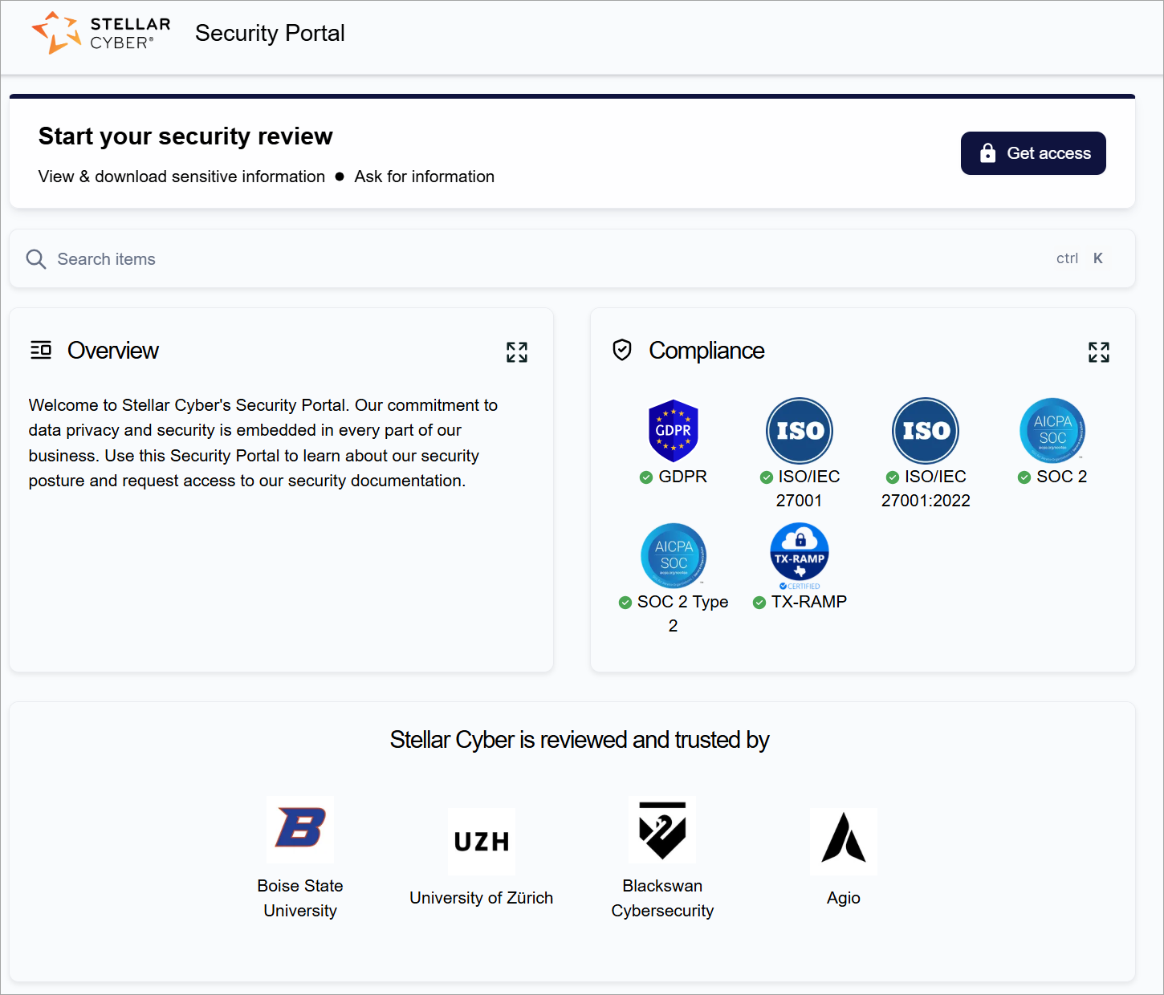Click the green checkmark next to GDPR
The image size is (1164, 995).
[x=645, y=477]
